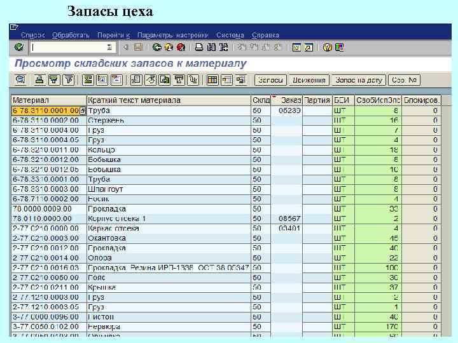Click quantity 170 in the Нервюра row

(x=378, y=326)
